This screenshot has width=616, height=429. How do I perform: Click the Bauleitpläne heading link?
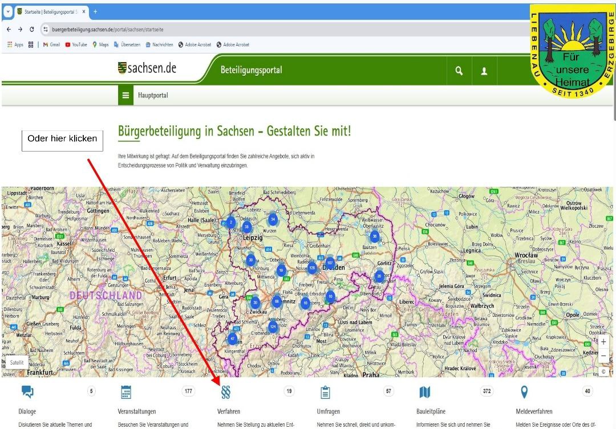point(431,411)
